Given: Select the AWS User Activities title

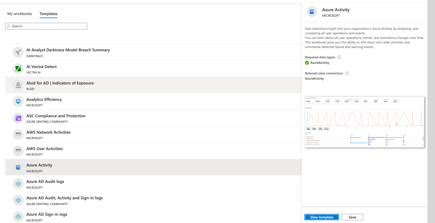Looking at the screenshot, I should click(x=45, y=149).
